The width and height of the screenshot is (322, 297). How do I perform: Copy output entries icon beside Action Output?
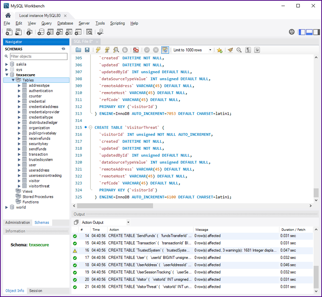[x=76, y=222]
